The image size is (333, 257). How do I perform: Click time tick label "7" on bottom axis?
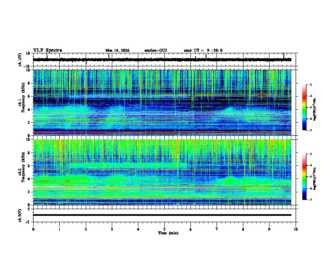(x=217, y=229)
